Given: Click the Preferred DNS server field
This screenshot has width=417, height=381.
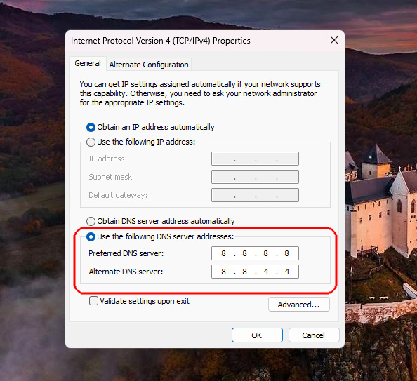Looking at the screenshot, I should 255,253.
